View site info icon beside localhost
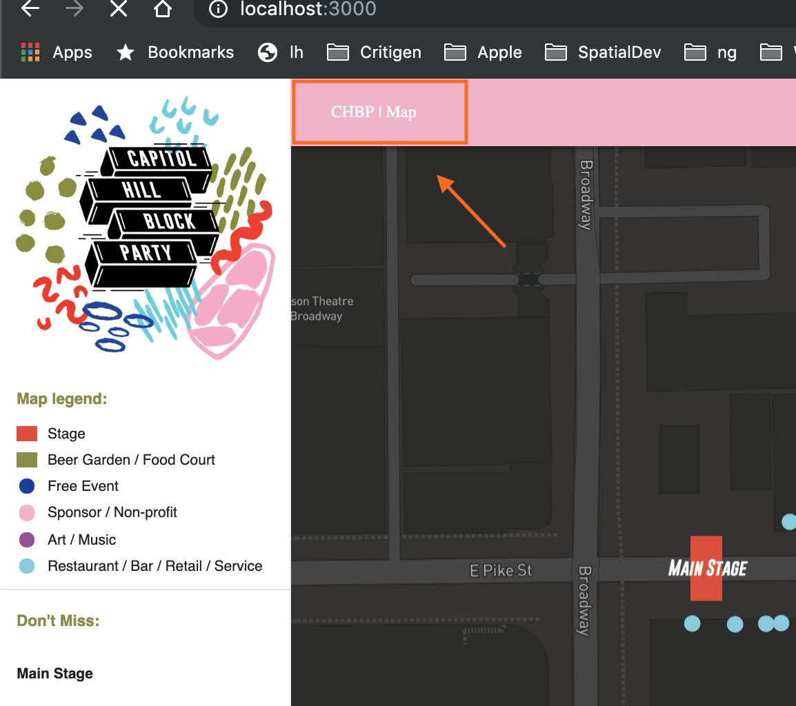Screen dimensions: 796x706 click(x=218, y=9)
